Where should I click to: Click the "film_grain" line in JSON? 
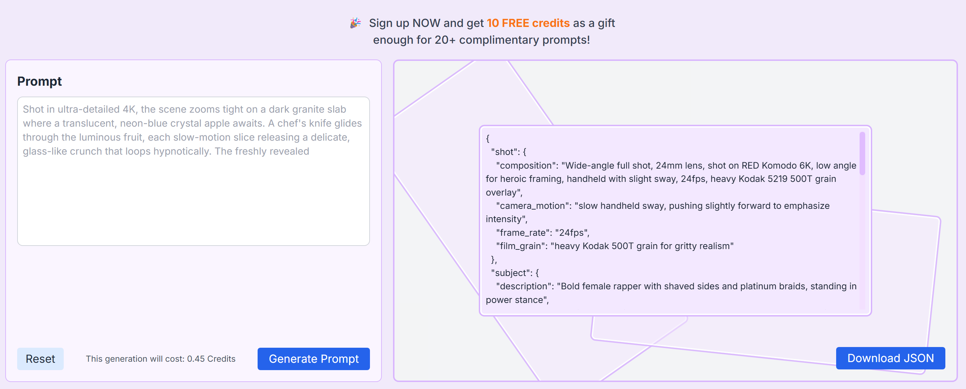point(614,246)
